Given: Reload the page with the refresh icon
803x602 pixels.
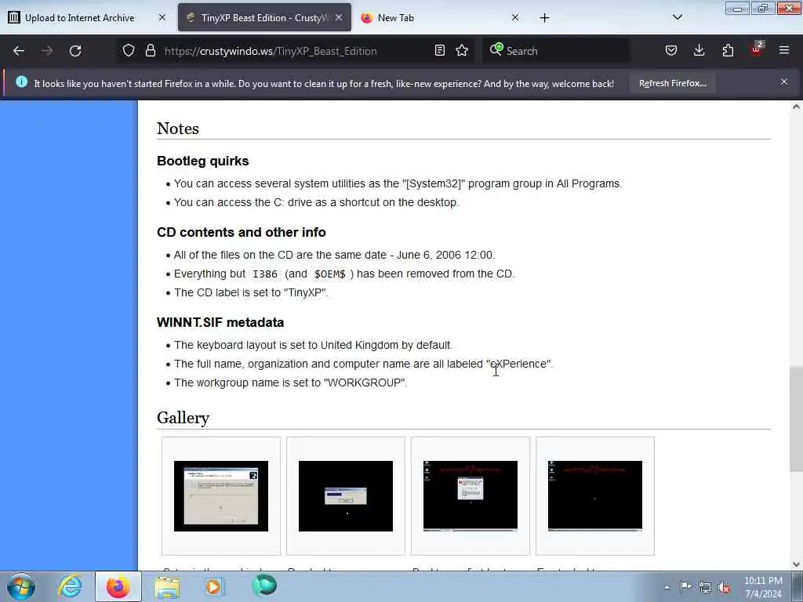Looking at the screenshot, I should pos(75,51).
